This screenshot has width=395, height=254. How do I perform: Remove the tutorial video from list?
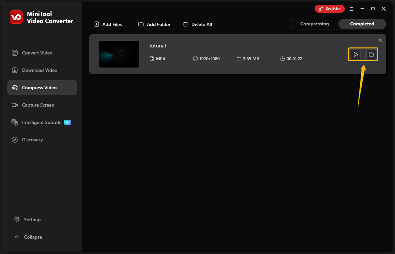click(380, 40)
